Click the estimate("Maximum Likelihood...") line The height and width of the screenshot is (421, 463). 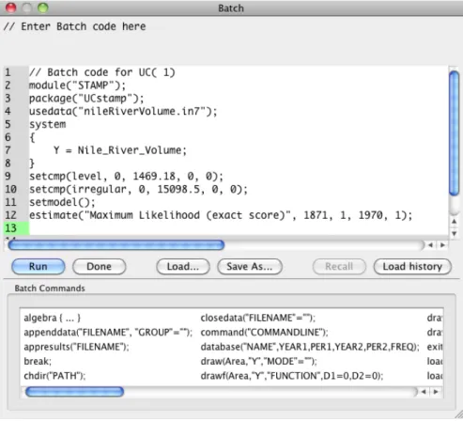(221, 215)
